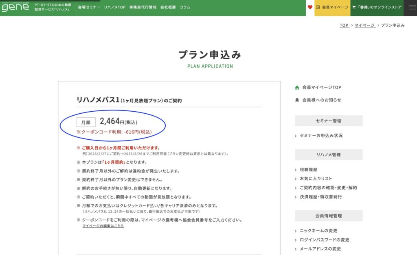Screen dimensions: 417x255
Task: Click the TOP breadcrumb link
Action: [344, 25]
